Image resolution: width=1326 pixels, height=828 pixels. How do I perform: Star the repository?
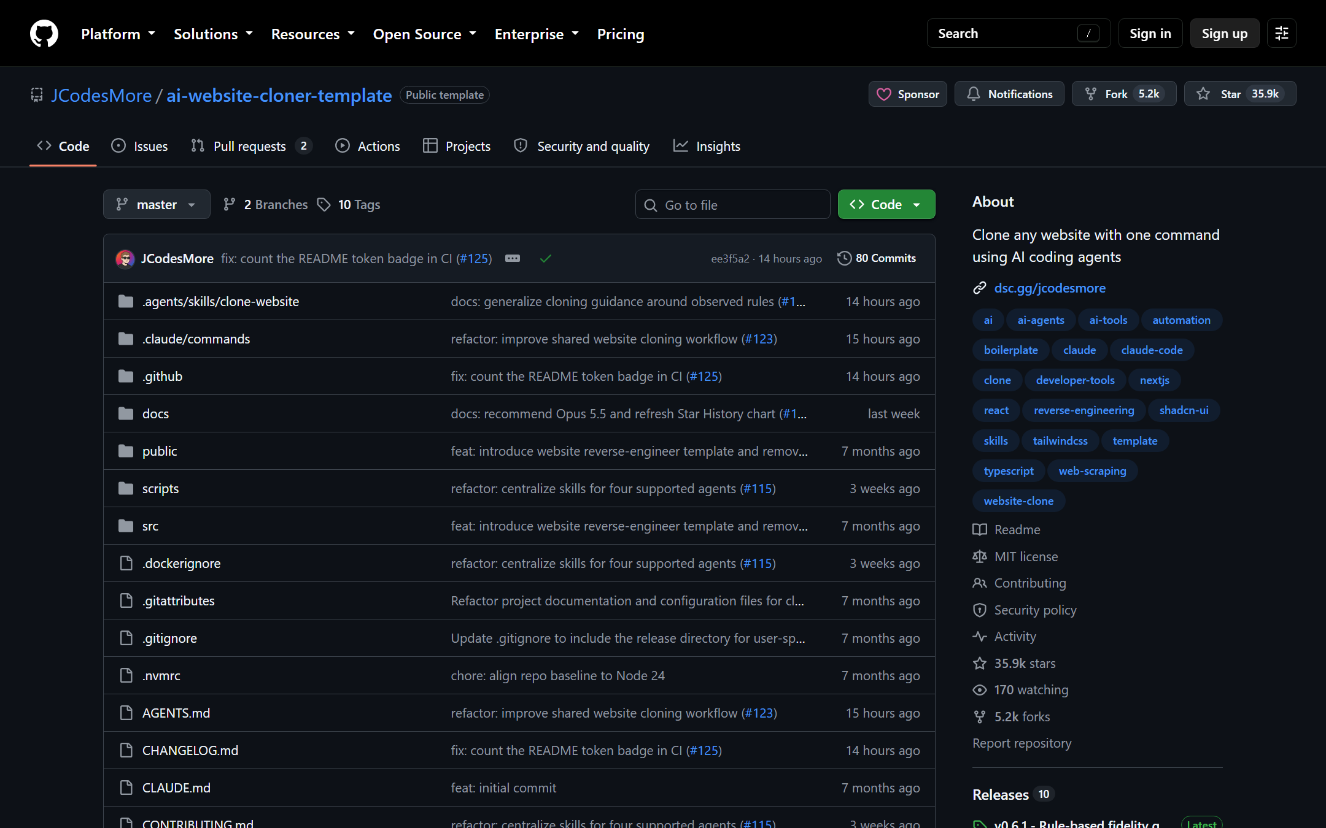click(x=1239, y=94)
